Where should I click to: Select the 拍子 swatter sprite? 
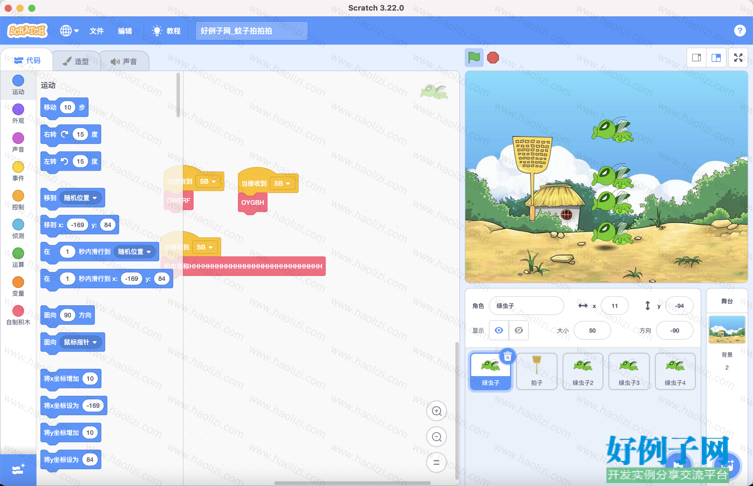536,371
